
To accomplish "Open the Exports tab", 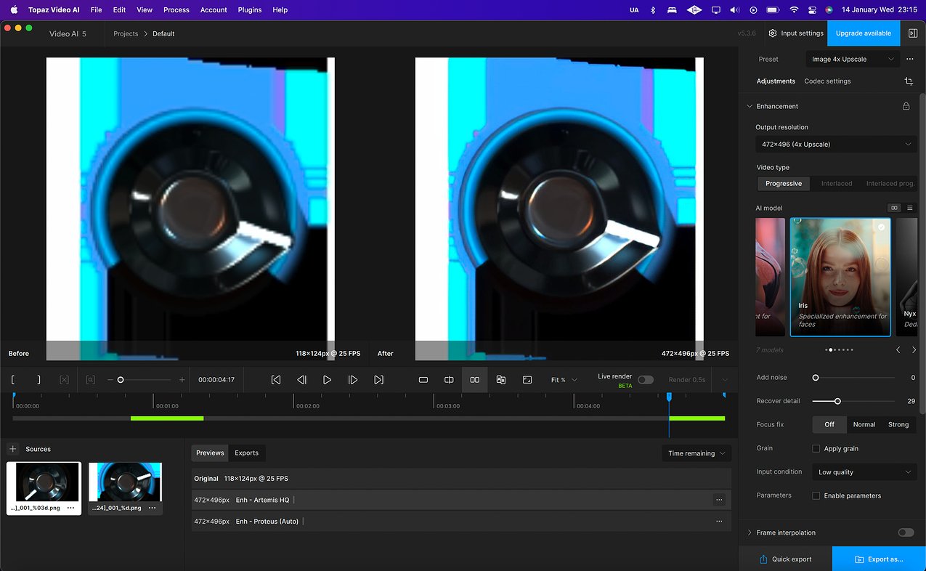I will 246,453.
